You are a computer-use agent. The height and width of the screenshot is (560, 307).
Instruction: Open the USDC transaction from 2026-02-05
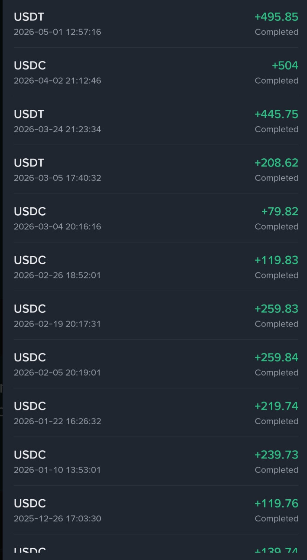[x=156, y=364]
